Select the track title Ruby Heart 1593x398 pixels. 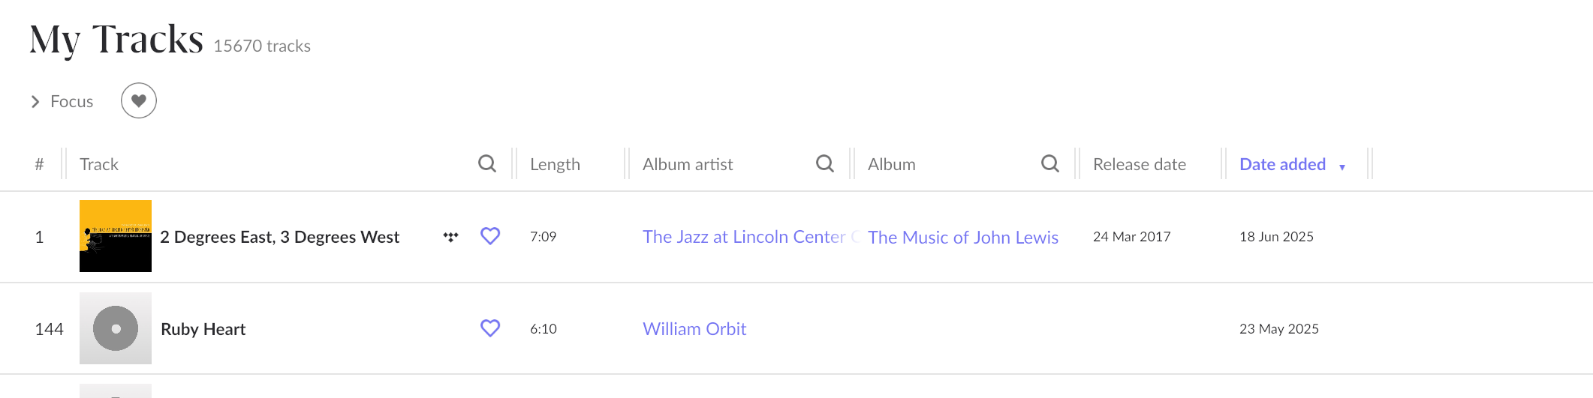[203, 329]
